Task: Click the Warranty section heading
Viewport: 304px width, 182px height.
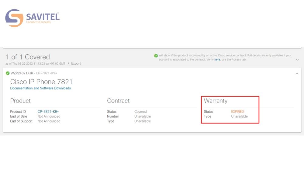Action: [216, 101]
